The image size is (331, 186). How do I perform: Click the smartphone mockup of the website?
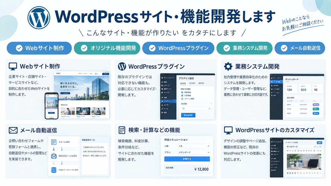[52, 106]
